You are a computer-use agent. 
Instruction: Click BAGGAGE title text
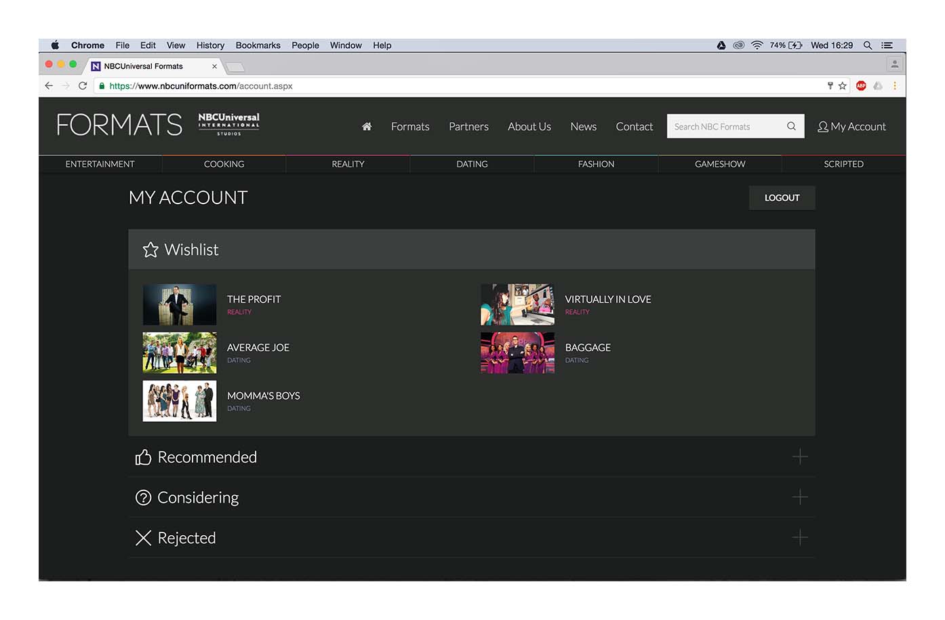[x=588, y=347]
